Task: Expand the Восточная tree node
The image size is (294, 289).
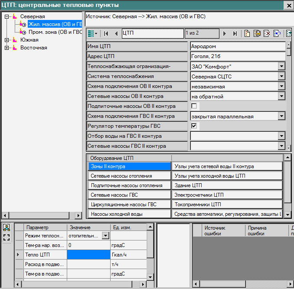Action: [7, 48]
